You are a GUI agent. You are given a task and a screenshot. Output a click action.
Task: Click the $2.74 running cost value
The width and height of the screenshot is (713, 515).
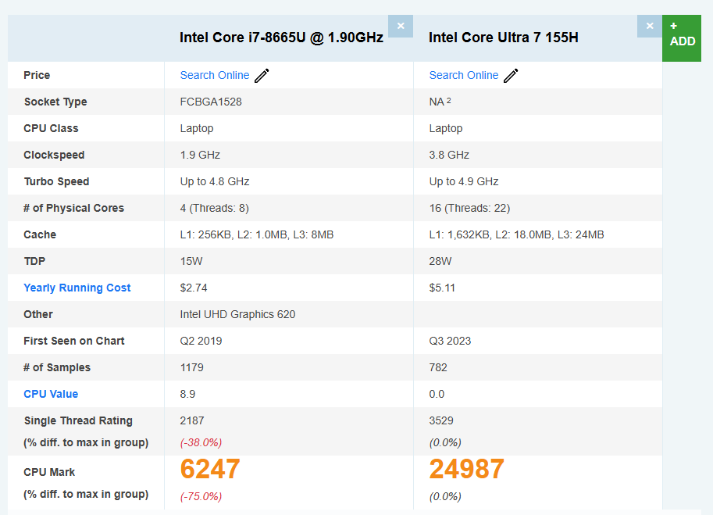194,288
